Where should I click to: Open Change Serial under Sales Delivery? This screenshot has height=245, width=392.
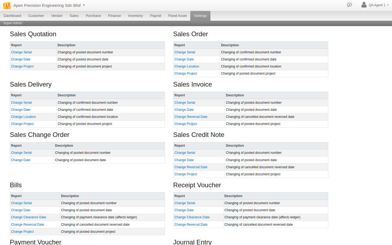tap(22, 103)
